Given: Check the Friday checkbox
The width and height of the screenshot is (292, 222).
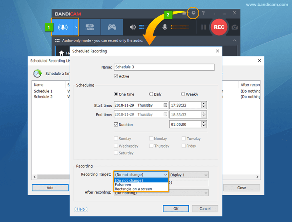Looking at the screenshot, I should 184,146.
